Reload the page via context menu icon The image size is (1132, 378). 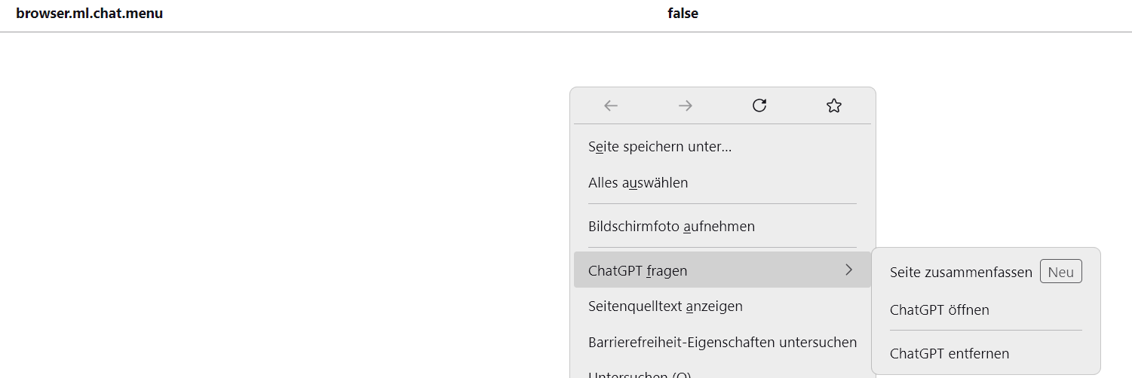[759, 106]
